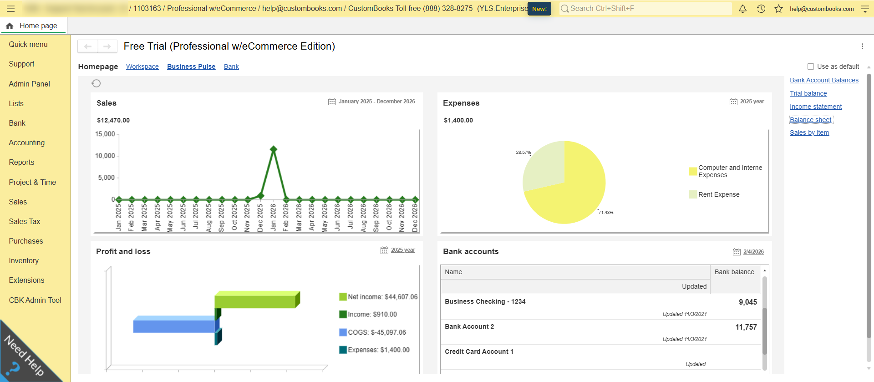This screenshot has height=382, width=874.
Task: Change the Expenses 2025 year period
Action: [x=752, y=102]
